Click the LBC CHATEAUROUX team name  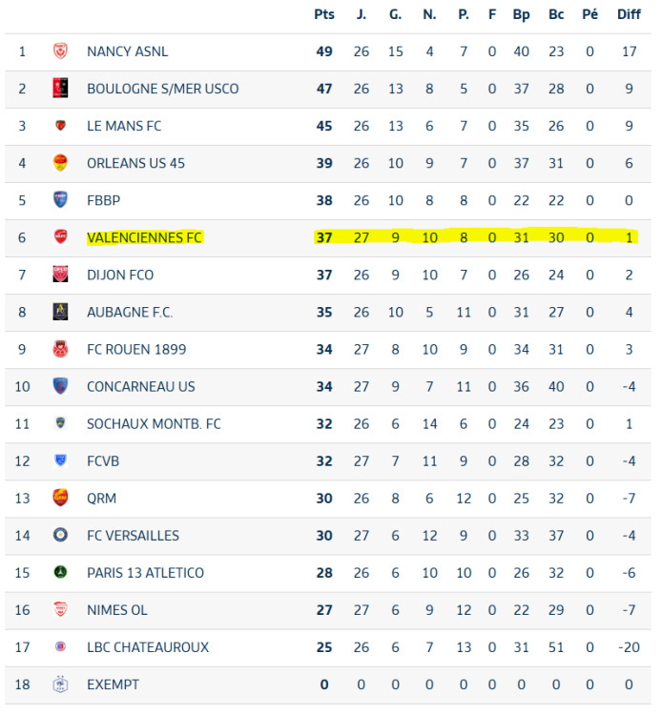(148, 647)
